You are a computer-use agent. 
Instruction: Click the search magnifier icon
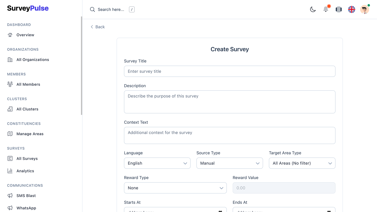tap(92, 9)
